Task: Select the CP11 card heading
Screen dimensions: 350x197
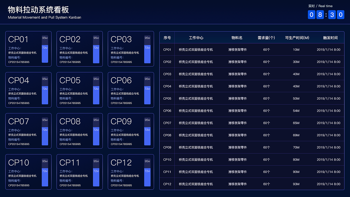Action: pos(70,163)
